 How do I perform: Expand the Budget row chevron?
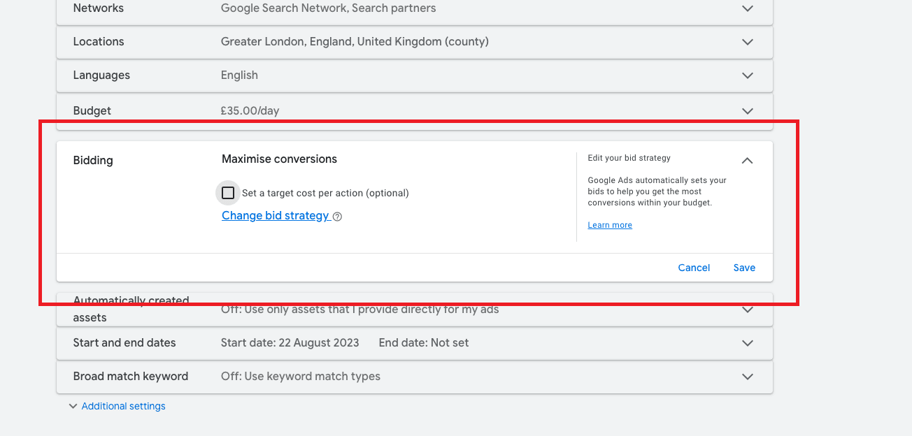pos(747,111)
